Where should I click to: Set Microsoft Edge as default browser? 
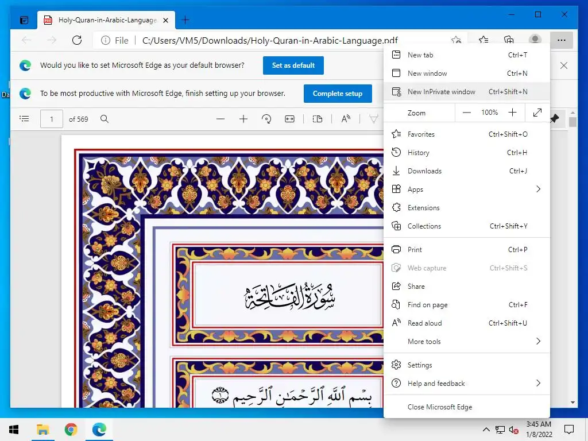tap(293, 65)
